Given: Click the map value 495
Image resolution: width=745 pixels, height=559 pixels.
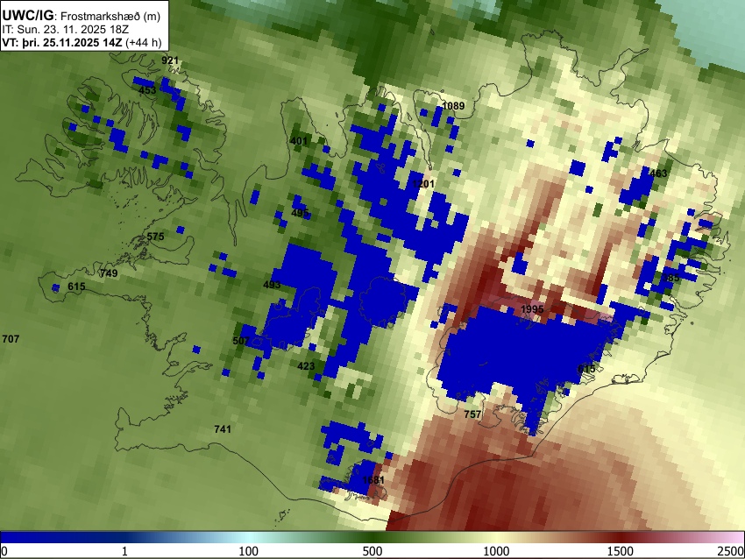Looking at the screenshot, I should [x=300, y=213].
